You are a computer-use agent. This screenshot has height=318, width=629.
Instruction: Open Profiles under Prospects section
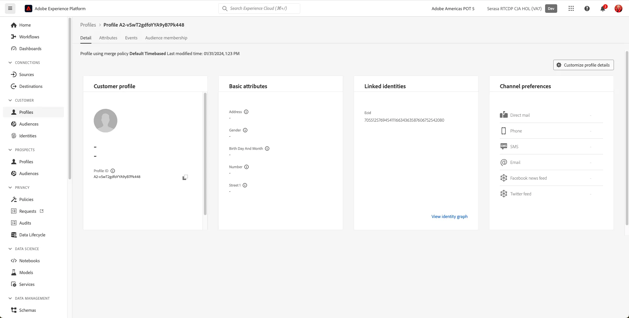[x=33, y=162]
